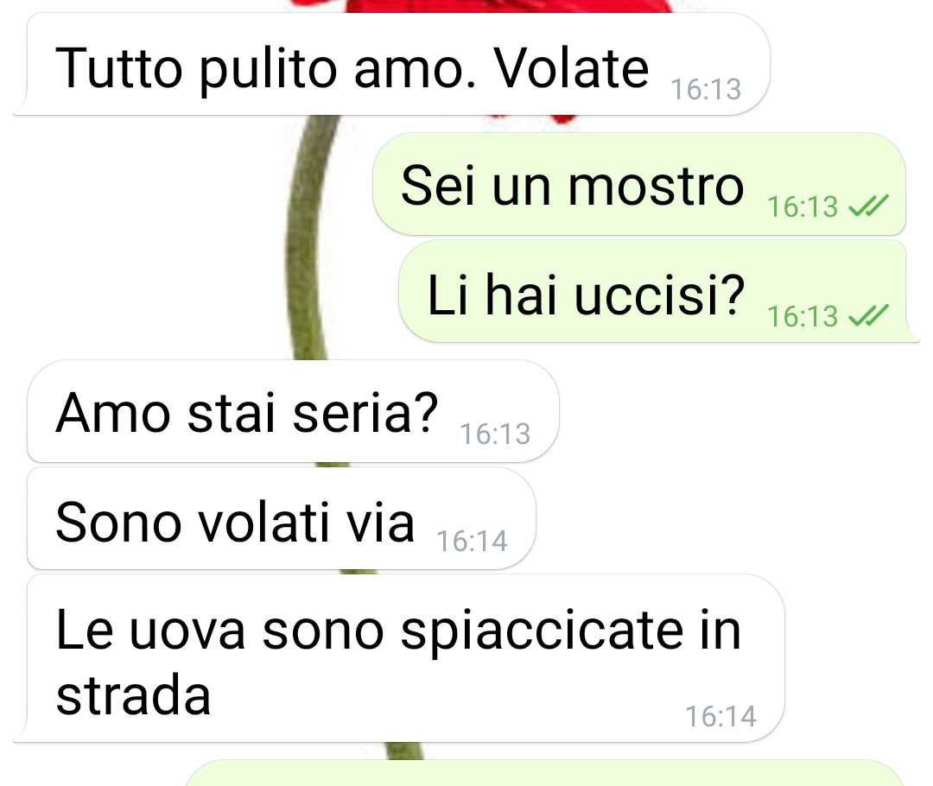Image resolution: width=933 pixels, height=786 pixels.
Task: Tap the word 'Volate' in the first message
Action: click(x=572, y=69)
